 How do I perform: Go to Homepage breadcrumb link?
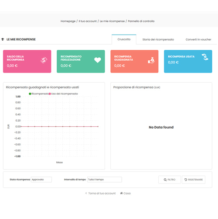(x=68, y=21)
